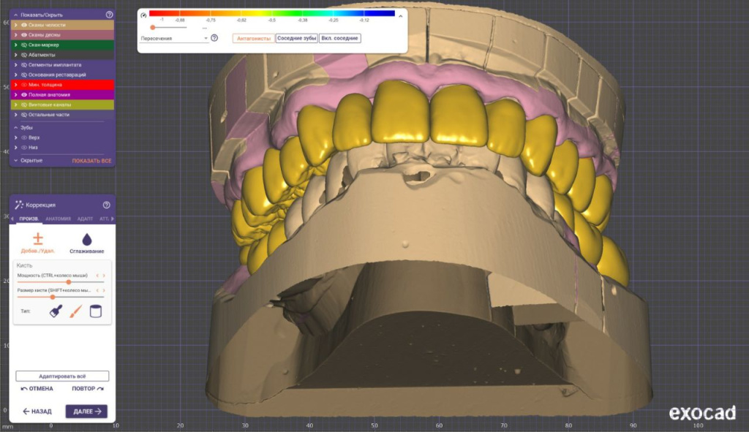Select the Добав./Удал. add/remove tool
The height and width of the screenshot is (432, 749).
click(x=38, y=243)
